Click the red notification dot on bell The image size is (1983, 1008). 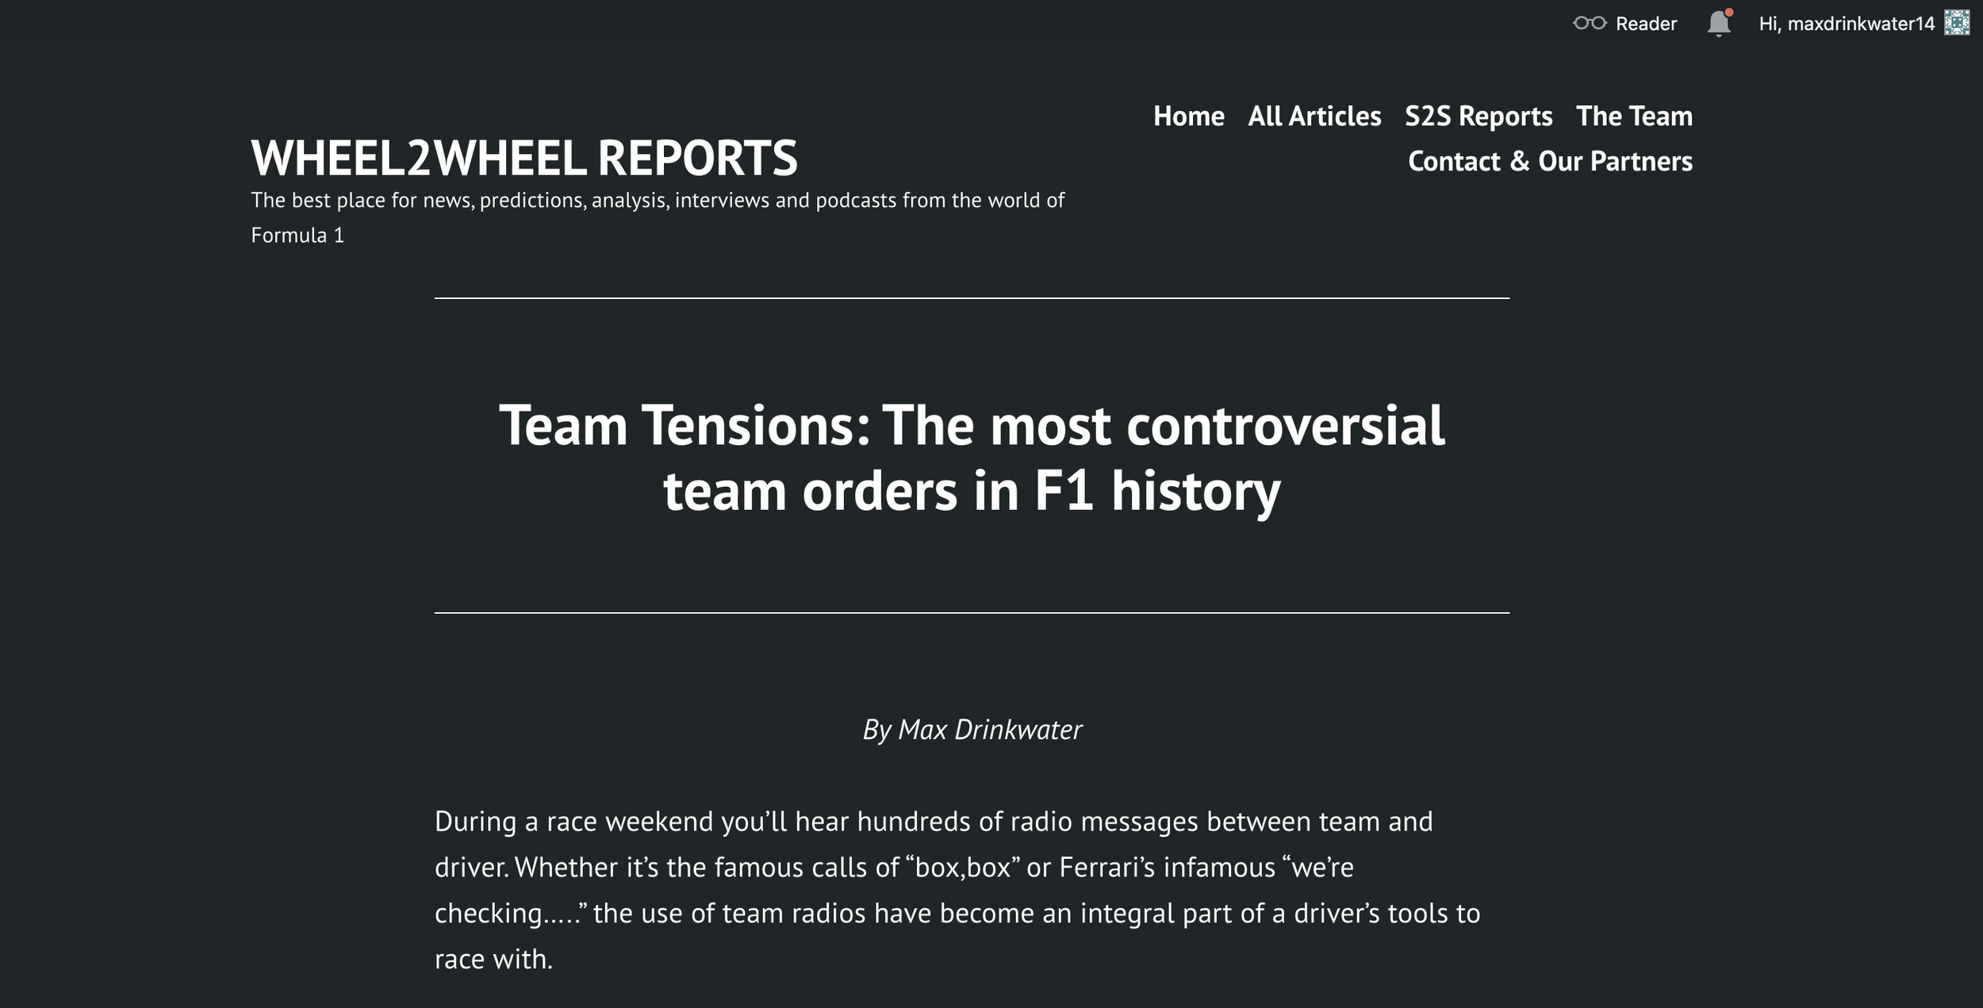(x=1729, y=13)
